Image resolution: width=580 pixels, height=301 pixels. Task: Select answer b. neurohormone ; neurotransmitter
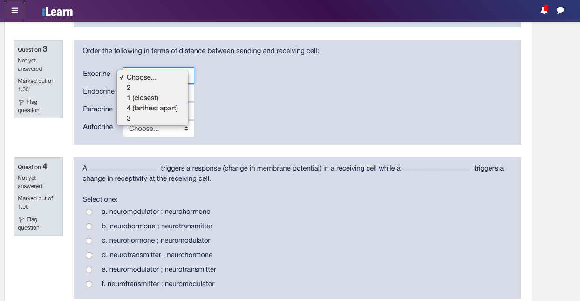pyautogui.click(x=89, y=226)
